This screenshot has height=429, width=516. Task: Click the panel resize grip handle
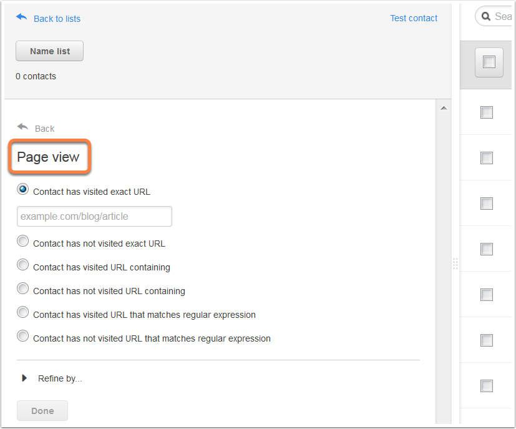[x=455, y=264]
